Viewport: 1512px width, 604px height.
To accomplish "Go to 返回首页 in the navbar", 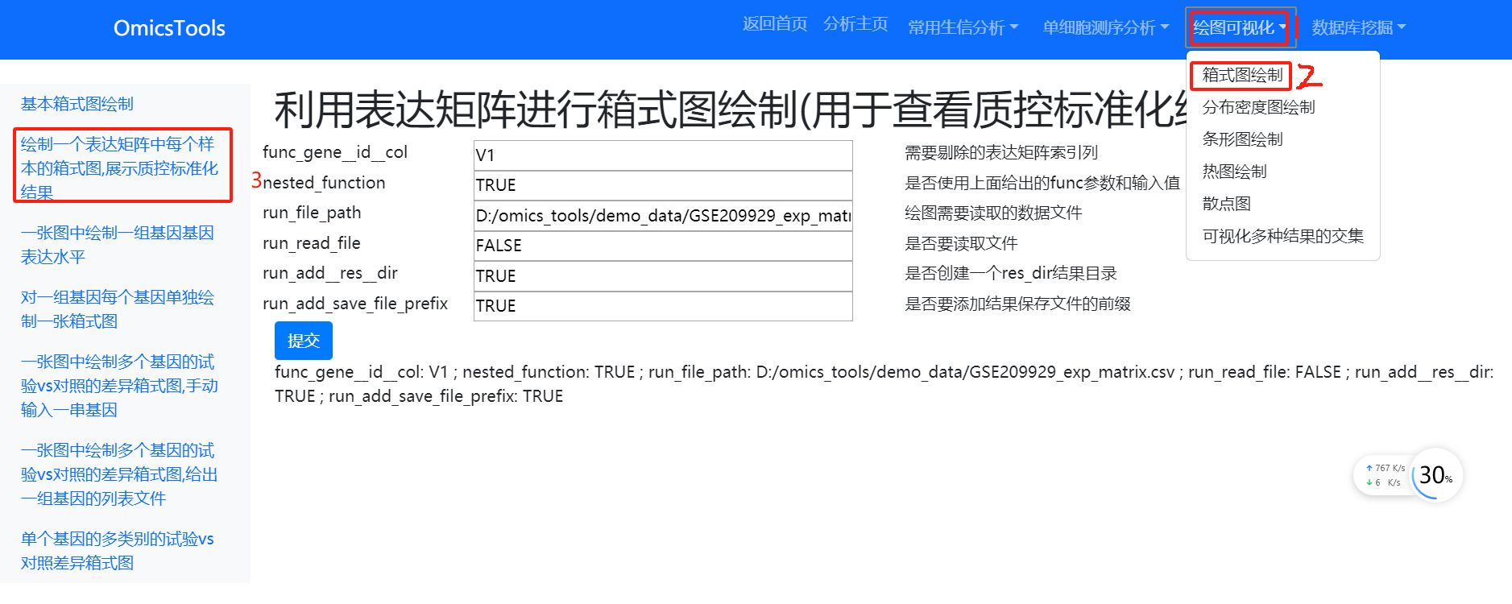I will click(775, 24).
